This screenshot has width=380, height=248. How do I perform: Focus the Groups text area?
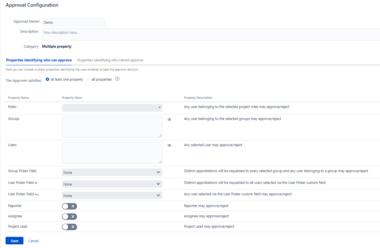click(112, 127)
